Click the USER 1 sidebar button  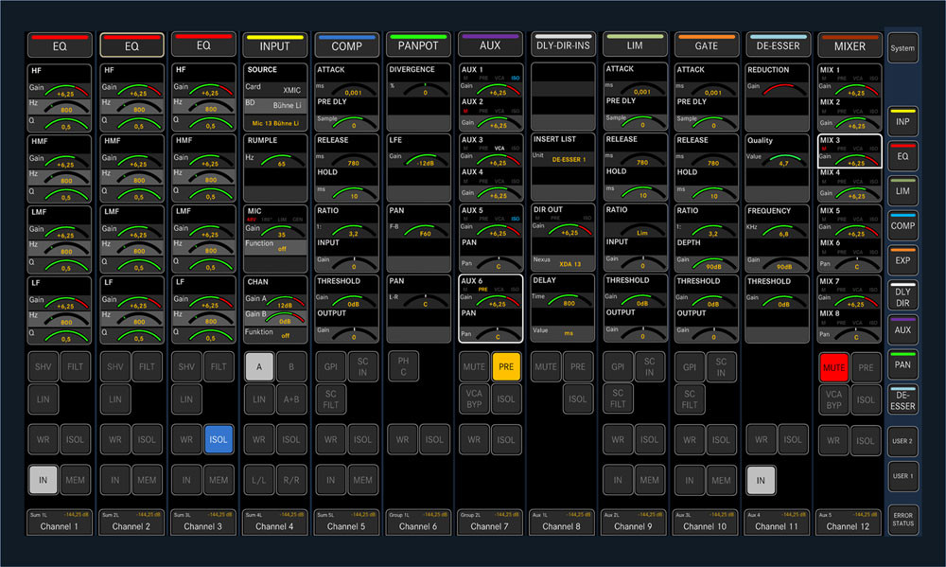click(902, 476)
